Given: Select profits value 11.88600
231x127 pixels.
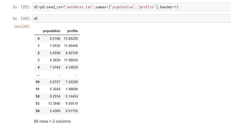Looking at the screenshot, I should click(x=71, y=60).
